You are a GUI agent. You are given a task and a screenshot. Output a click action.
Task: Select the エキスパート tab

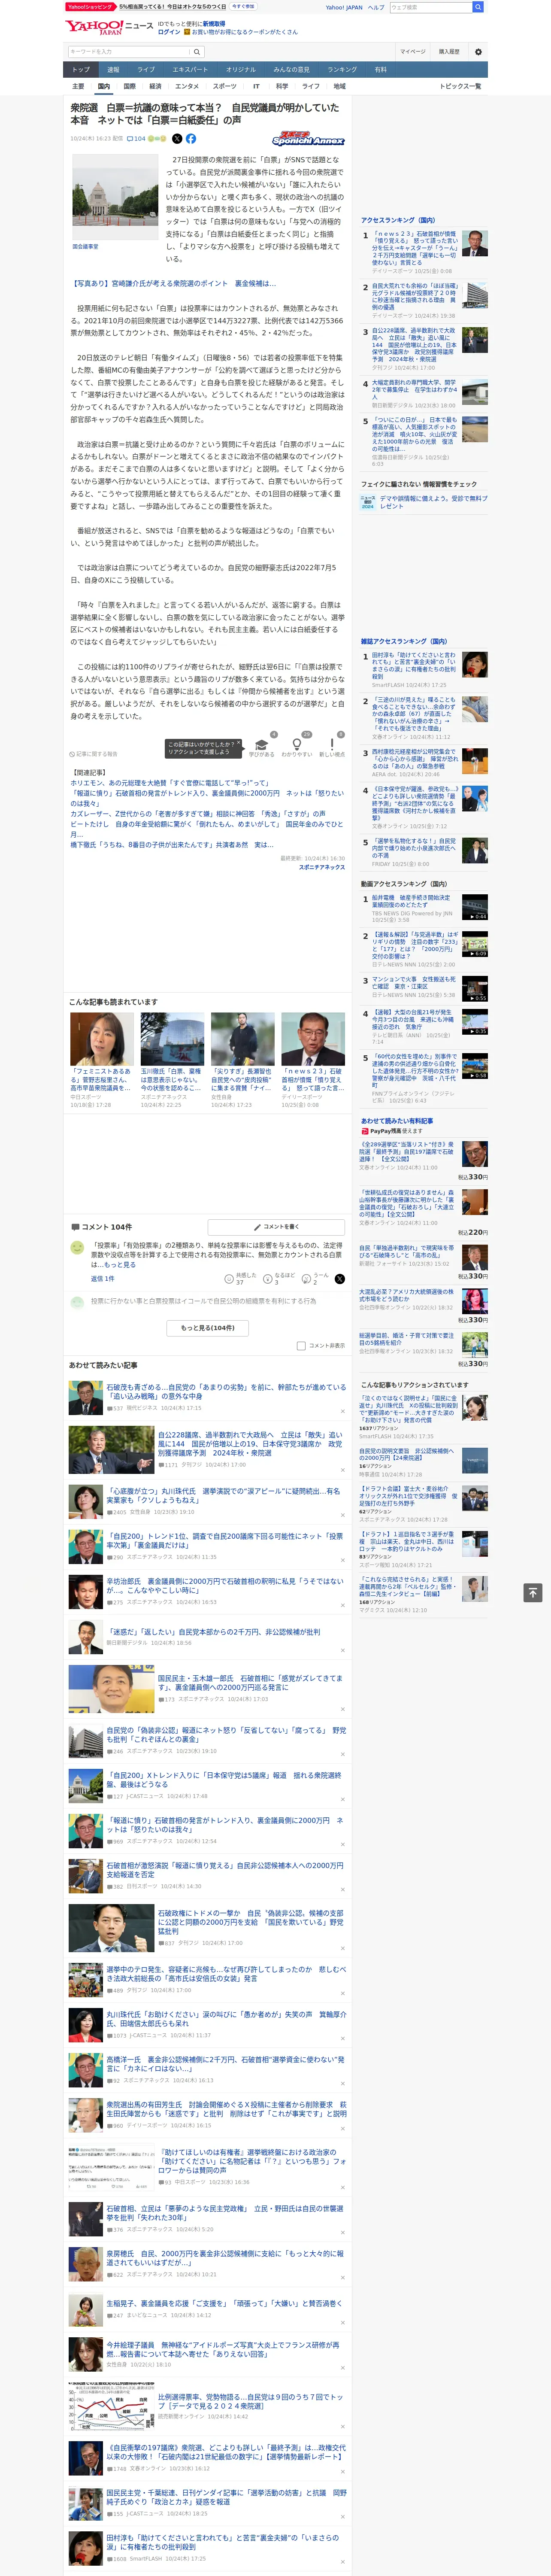(x=190, y=70)
